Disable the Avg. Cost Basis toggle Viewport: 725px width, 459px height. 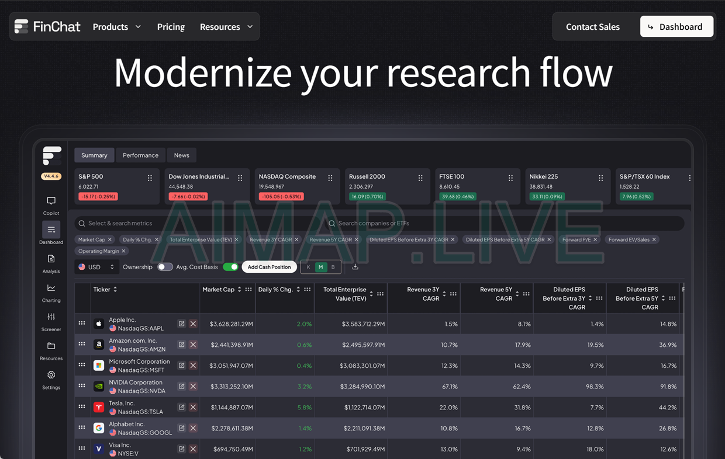tap(230, 267)
